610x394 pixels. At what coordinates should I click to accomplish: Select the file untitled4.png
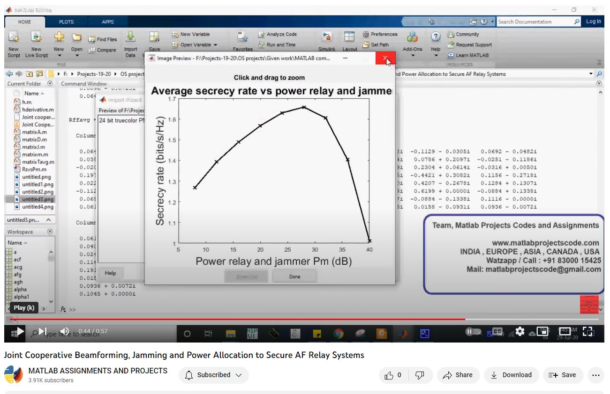point(34,207)
